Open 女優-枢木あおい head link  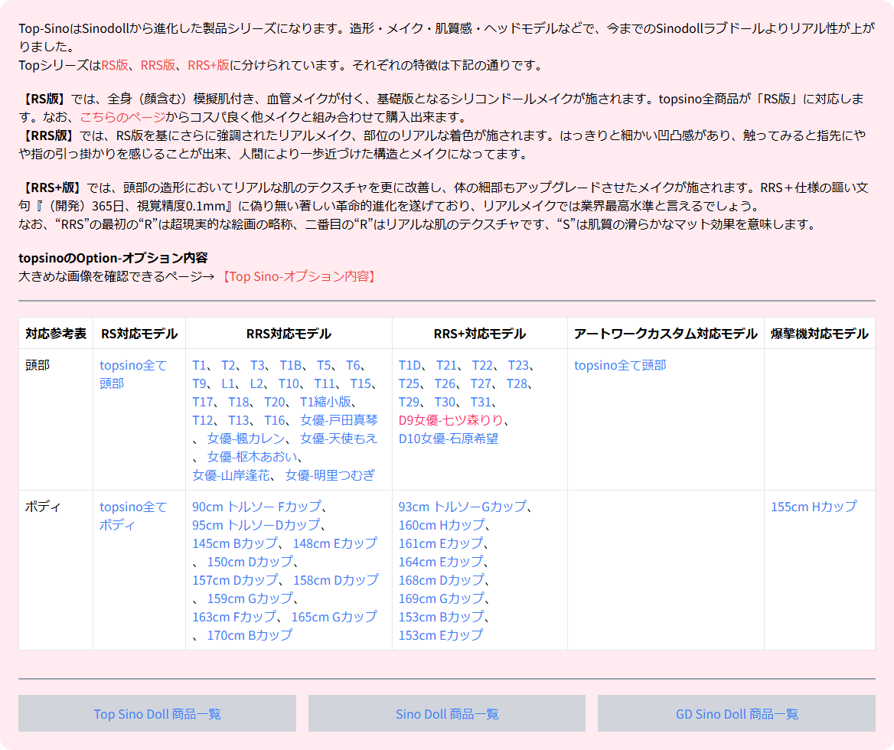coord(253,456)
